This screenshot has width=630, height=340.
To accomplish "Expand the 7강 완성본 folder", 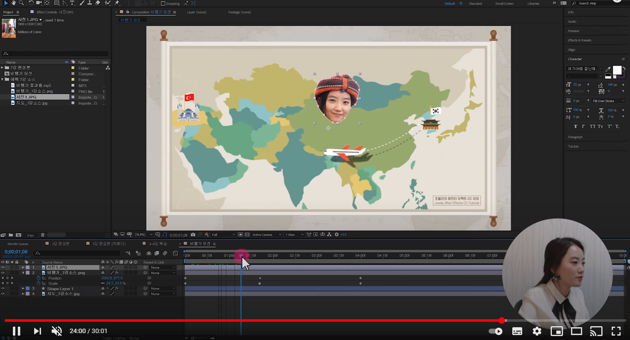I will pyautogui.click(x=2, y=68).
